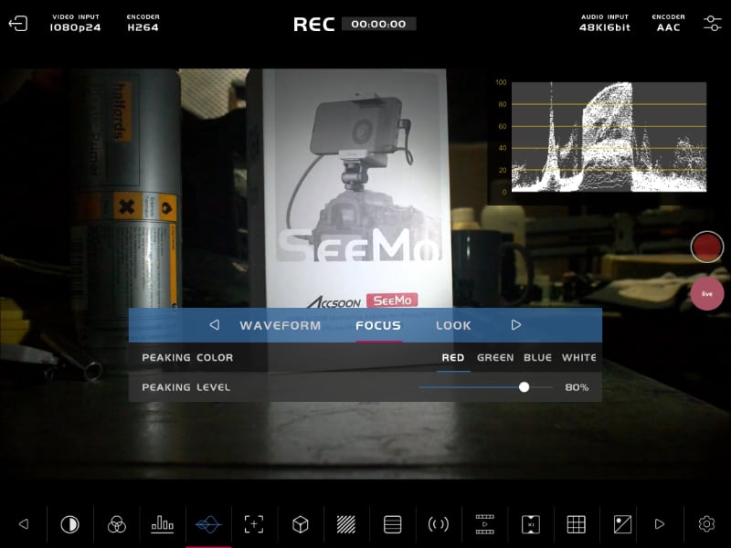731x548 pixels.
Task: Set peaking color to BLUE
Action: [x=537, y=357]
